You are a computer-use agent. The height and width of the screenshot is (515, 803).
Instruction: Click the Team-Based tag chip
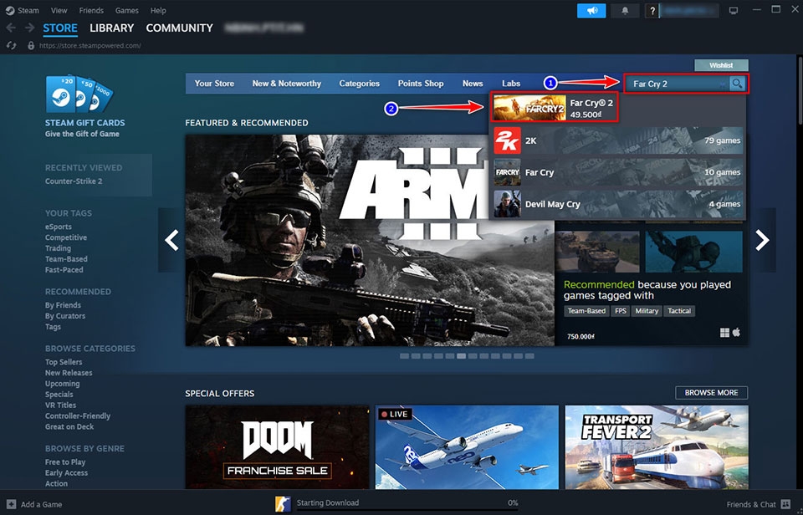[x=586, y=311]
